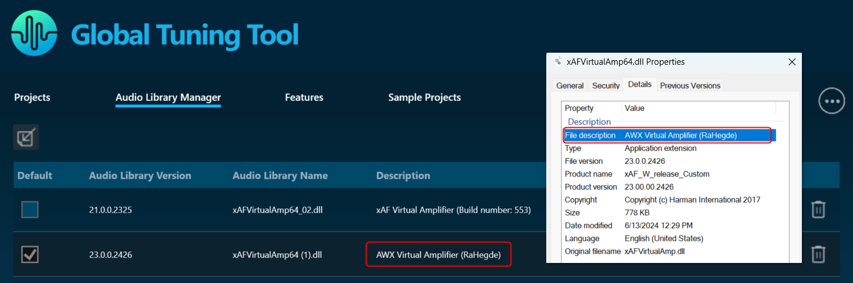This screenshot has width=853, height=283.
Task: Open the General tab in Properties
Action: 570,85
